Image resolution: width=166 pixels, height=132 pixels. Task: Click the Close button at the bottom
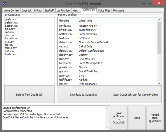coord(137,118)
